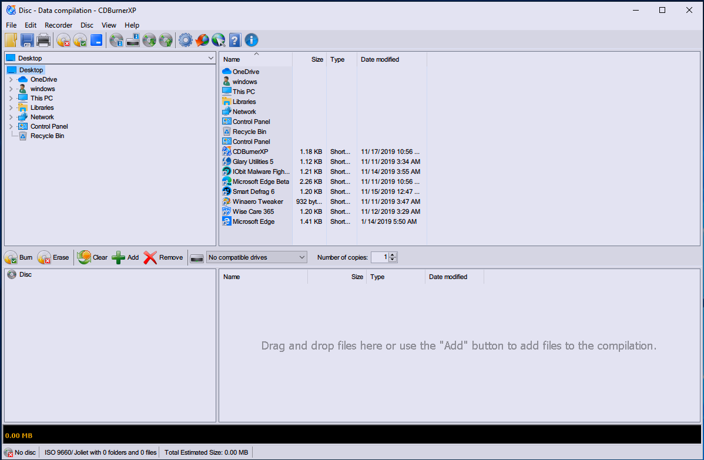Open settings with the gear icon
The image size is (704, 460).
click(186, 41)
